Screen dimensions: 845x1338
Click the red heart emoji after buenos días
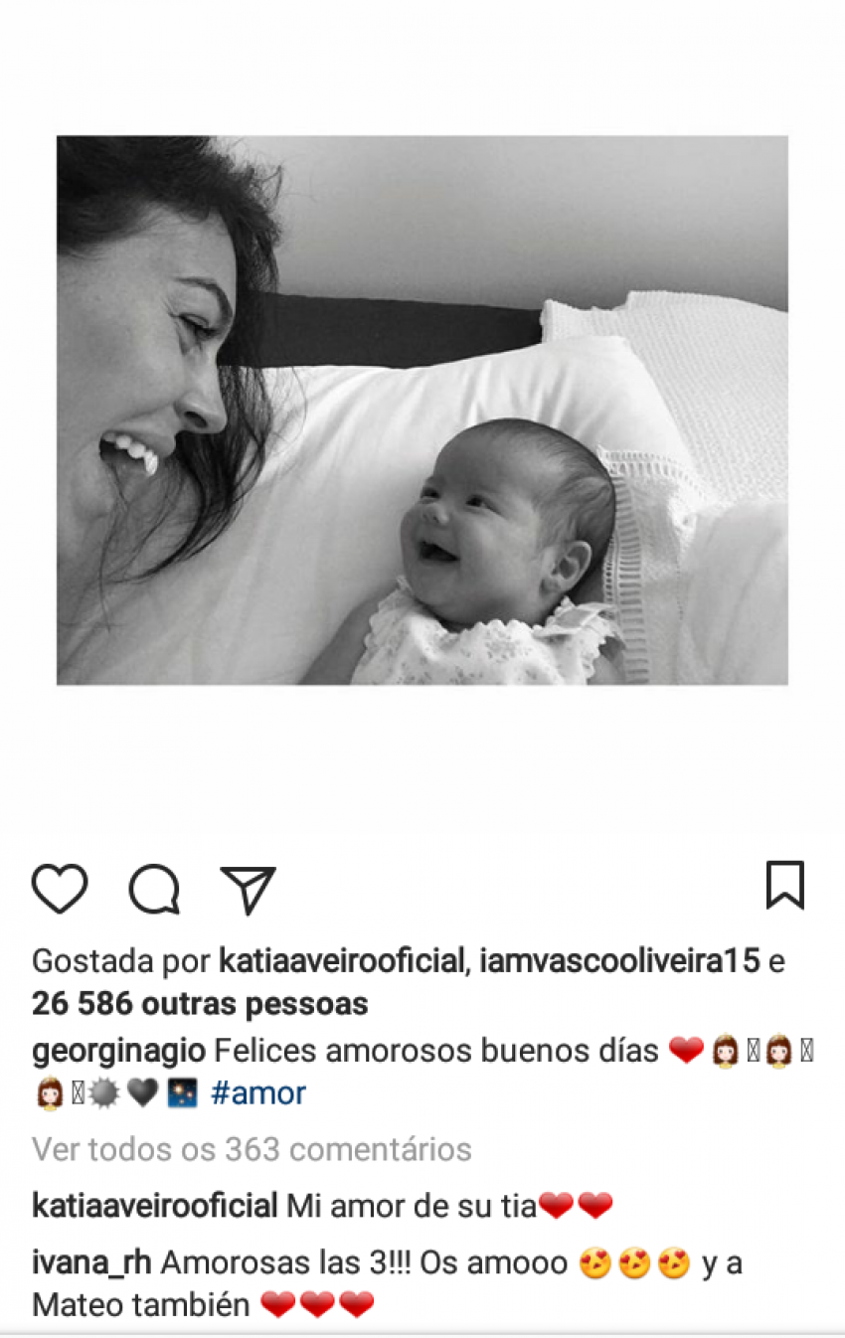[x=686, y=1051]
